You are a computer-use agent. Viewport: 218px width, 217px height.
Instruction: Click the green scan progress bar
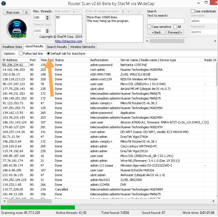[38, 207]
